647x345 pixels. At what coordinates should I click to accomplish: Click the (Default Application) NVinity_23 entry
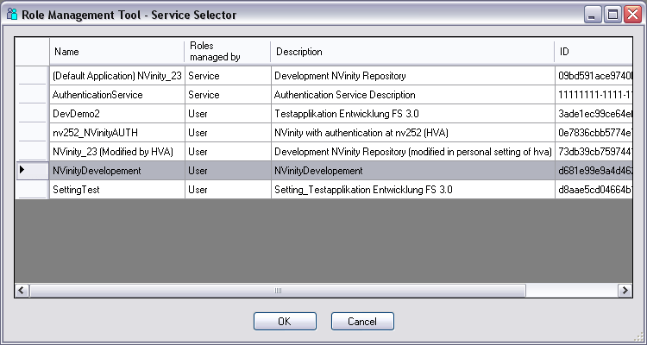pos(116,76)
